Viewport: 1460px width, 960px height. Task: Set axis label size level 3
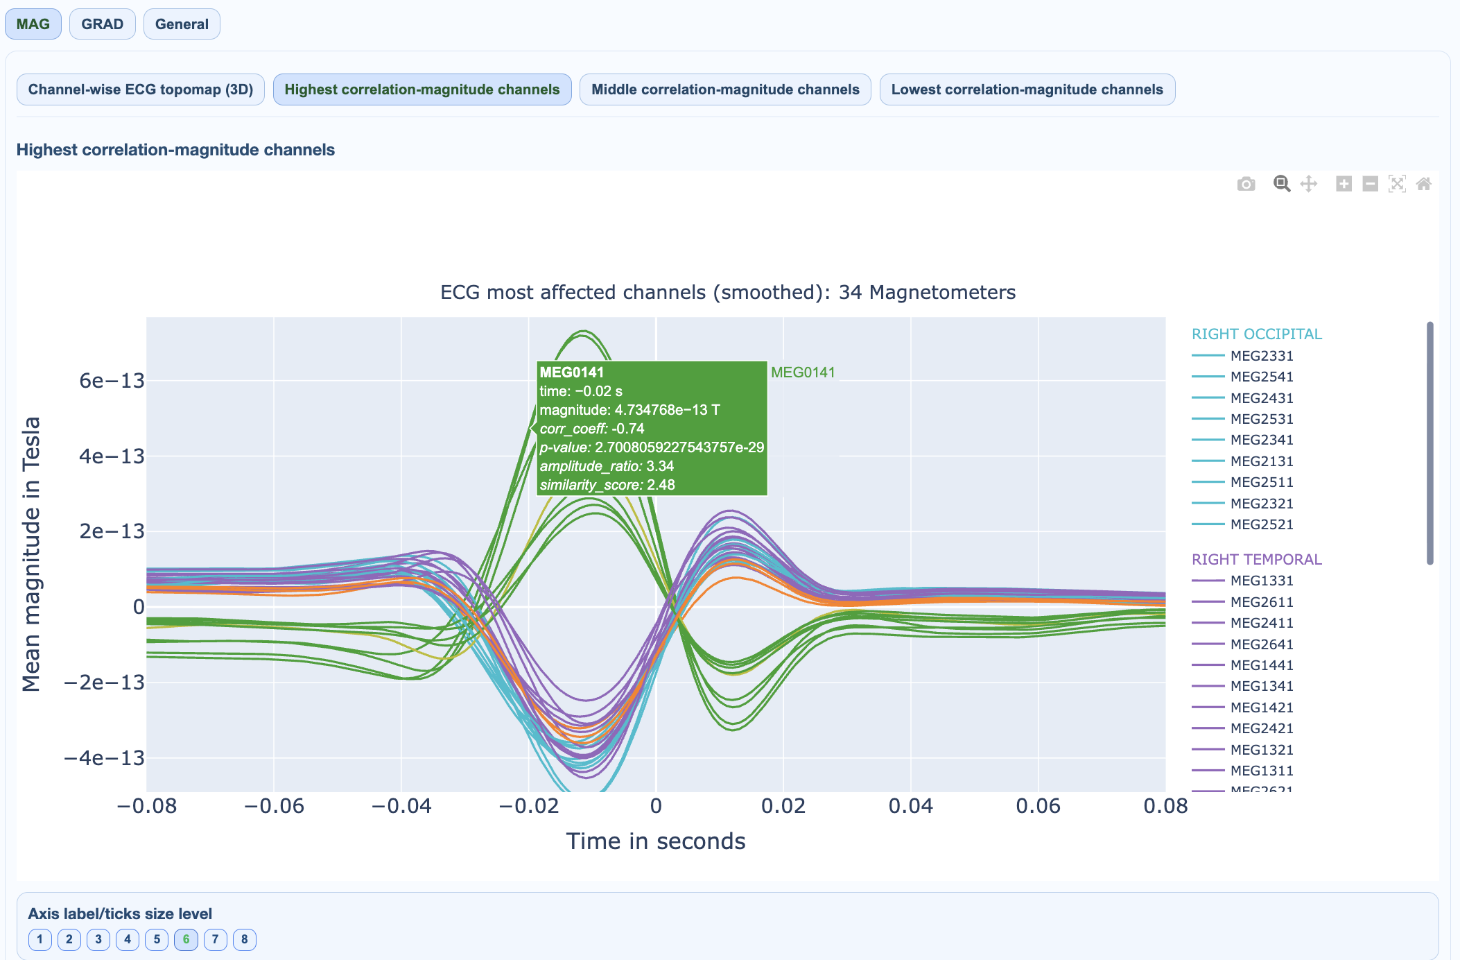(x=98, y=939)
